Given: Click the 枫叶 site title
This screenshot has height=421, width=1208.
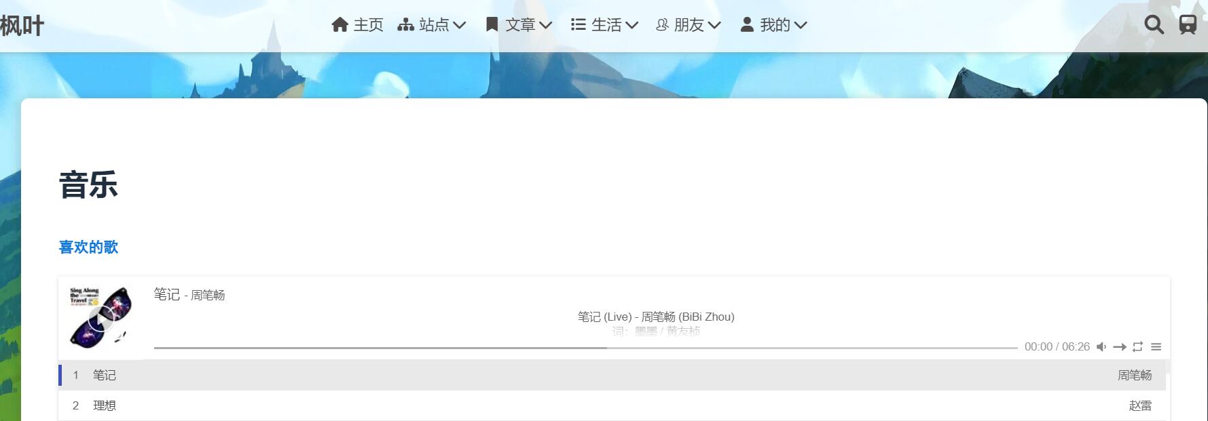Looking at the screenshot, I should pyautogui.click(x=22, y=26).
